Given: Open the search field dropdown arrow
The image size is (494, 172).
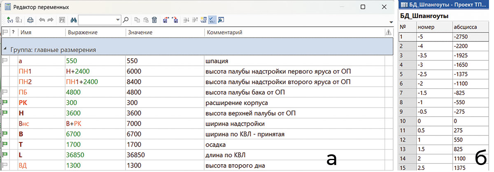Looking at the screenshot, I should 118,20.
